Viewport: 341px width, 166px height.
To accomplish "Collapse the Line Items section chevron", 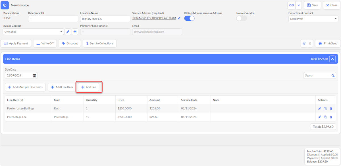I will point(332,59).
